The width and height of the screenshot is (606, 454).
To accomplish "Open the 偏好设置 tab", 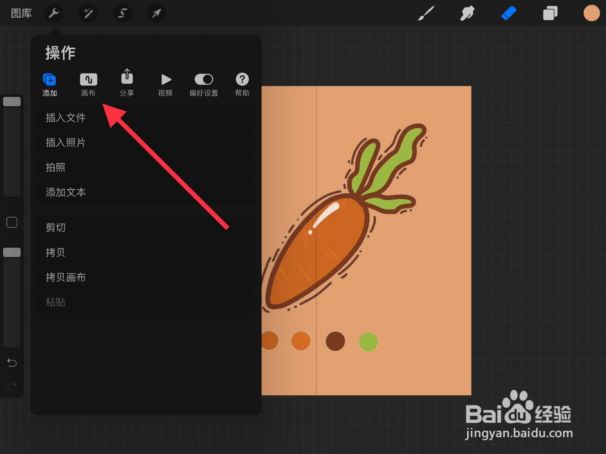I will [x=204, y=85].
